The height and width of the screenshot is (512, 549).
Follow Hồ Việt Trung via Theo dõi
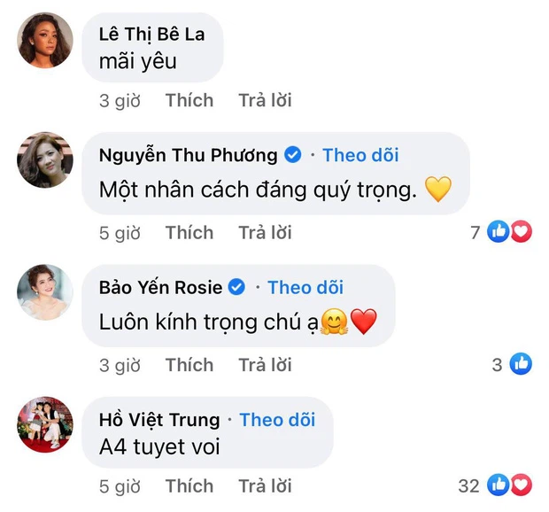(277, 420)
